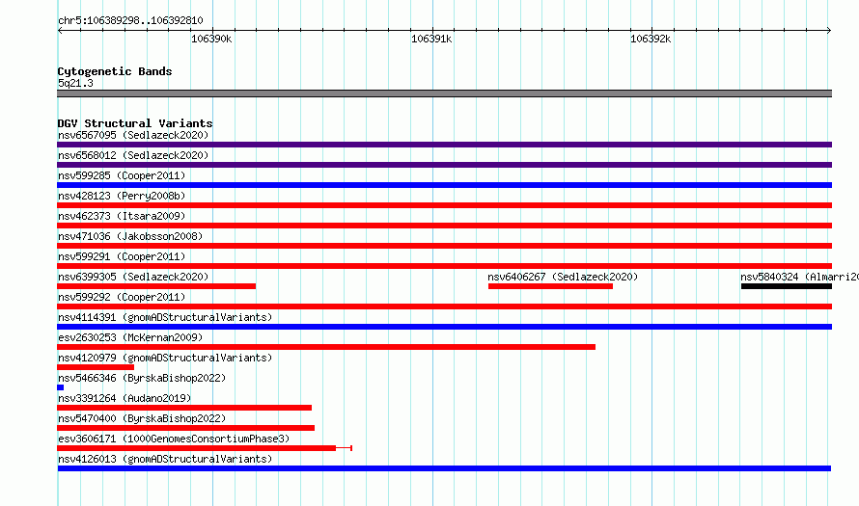Click the nsv6406267 (Sedlazeck2020) label
This screenshot has height=506, width=859.
(x=563, y=277)
